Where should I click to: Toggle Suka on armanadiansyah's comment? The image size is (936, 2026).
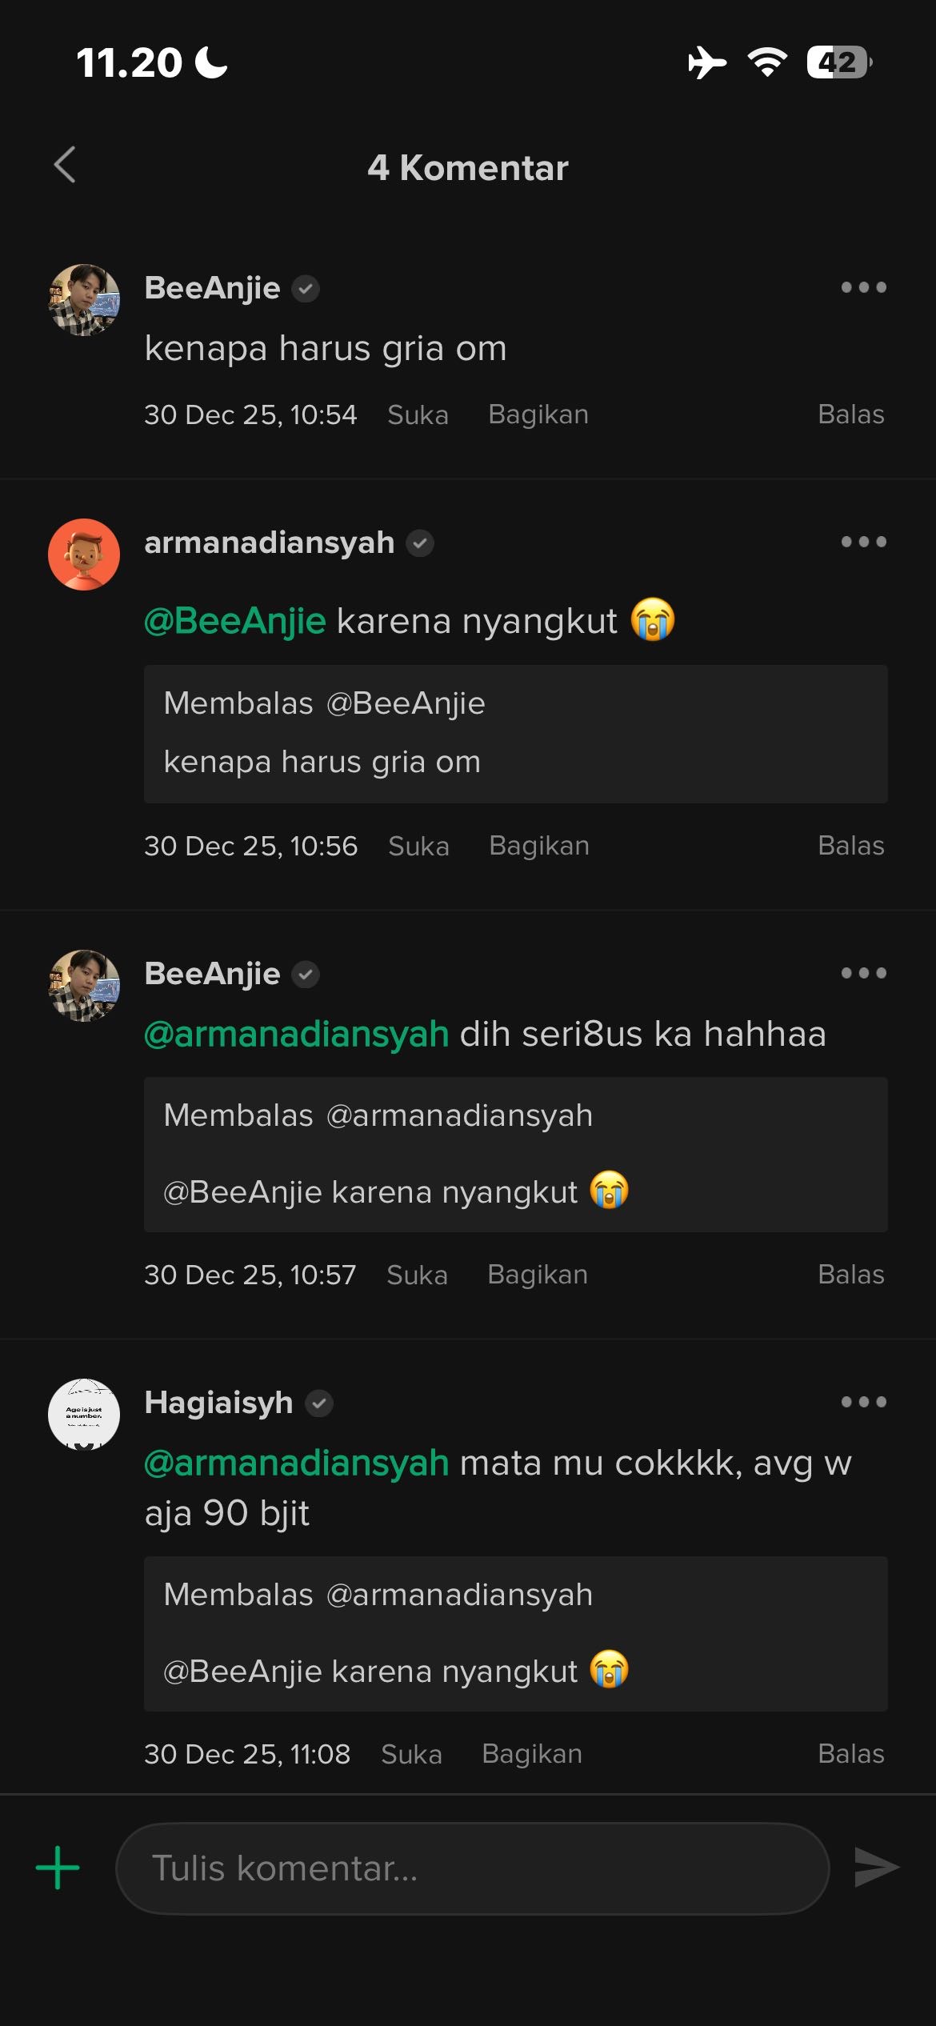tap(418, 846)
